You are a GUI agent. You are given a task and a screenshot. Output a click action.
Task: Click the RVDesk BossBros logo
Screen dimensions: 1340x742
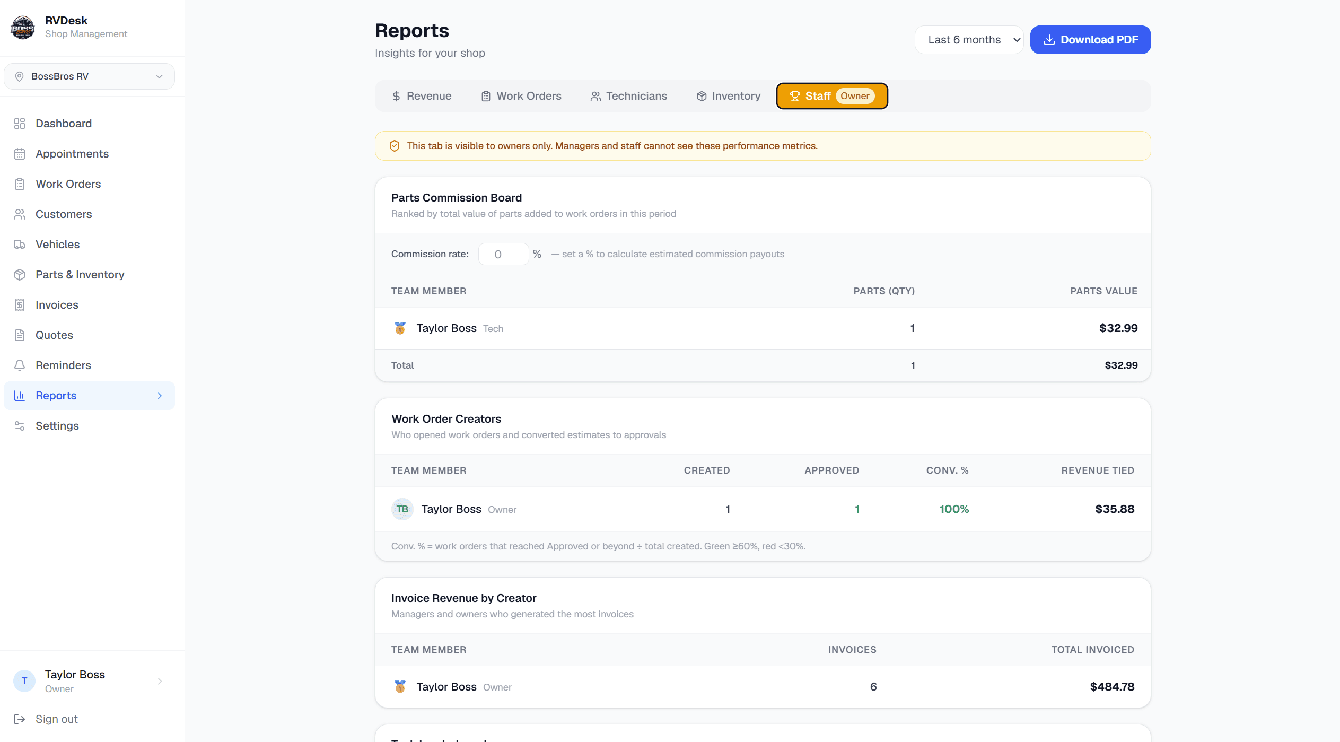point(23,27)
